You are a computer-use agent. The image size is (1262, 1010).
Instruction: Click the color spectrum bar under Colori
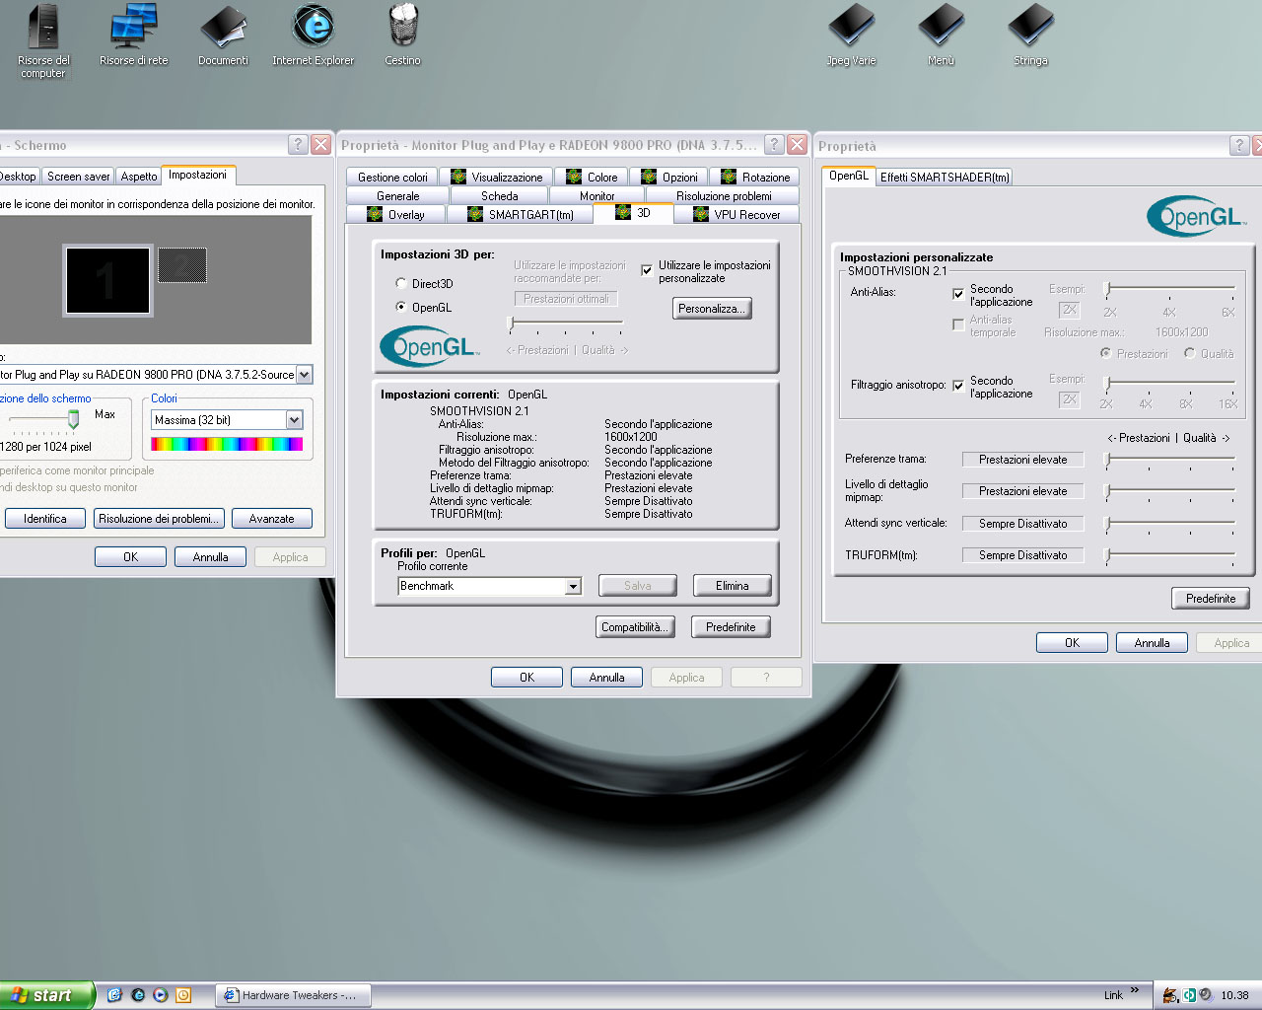coord(227,444)
